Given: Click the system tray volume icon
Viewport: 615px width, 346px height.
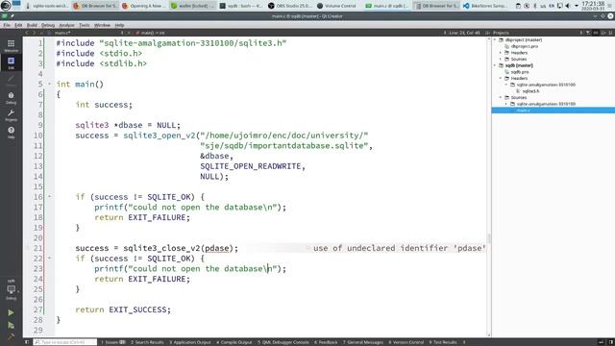Looking at the screenshot, I should [568, 6].
